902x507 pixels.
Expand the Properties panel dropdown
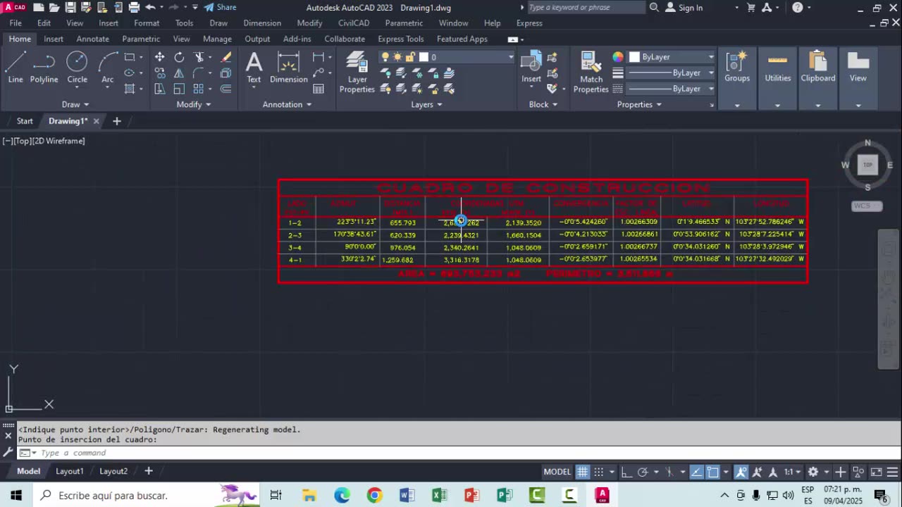click(639, 104)
